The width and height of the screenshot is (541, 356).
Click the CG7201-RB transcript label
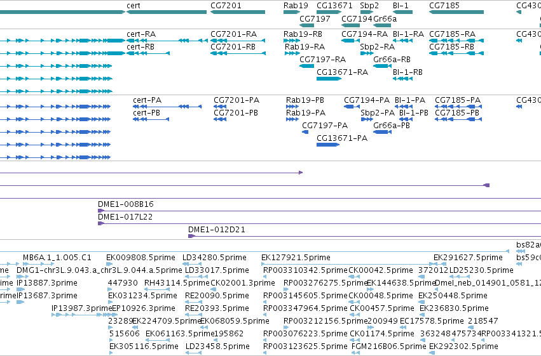click(x=233, y=47)
